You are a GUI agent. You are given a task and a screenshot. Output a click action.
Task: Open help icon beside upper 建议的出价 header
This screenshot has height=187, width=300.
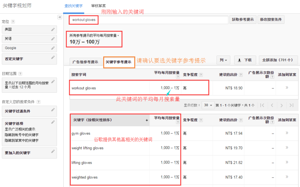point(241,75)
